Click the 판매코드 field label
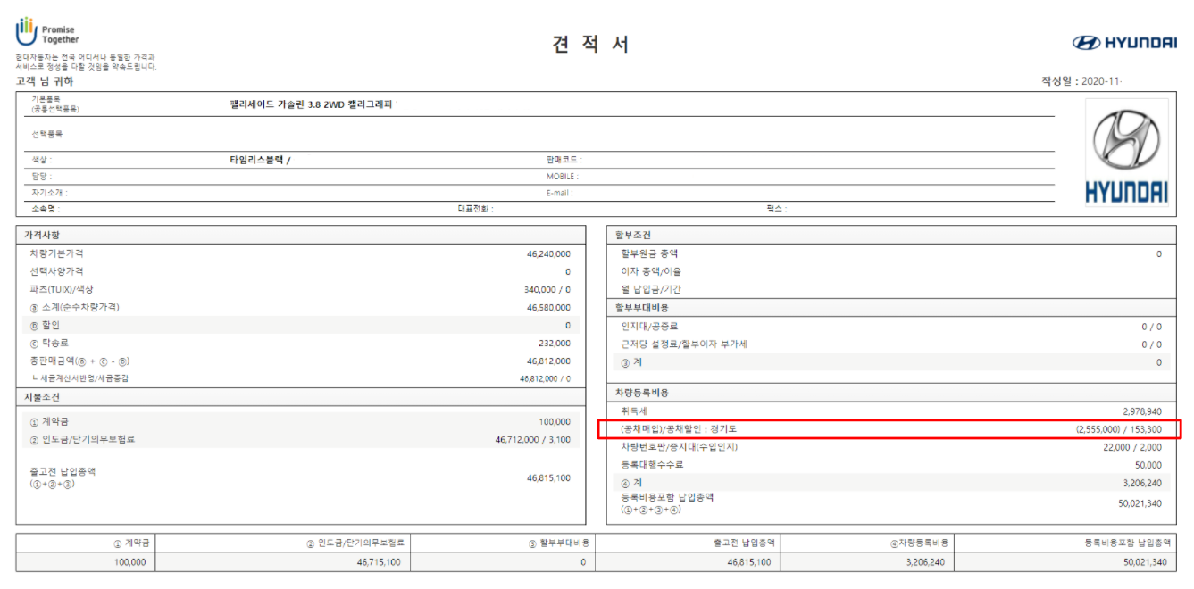 click(x=564, y=160)
